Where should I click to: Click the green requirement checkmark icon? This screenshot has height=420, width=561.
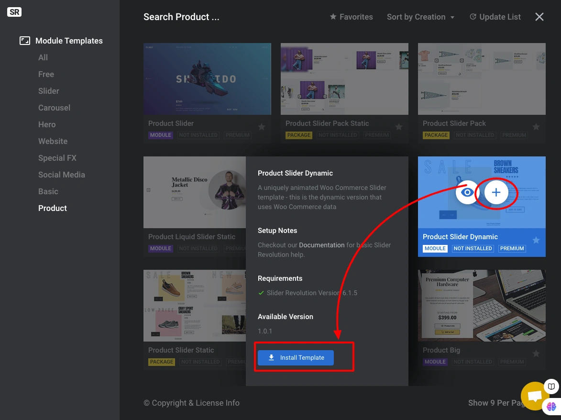[x=261, y=293]
